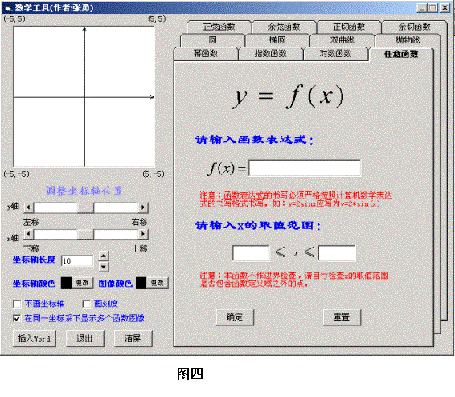Switch to the 正切函数 tab
This screenshot has width=455, height=397.
click(x=349, y=27)
